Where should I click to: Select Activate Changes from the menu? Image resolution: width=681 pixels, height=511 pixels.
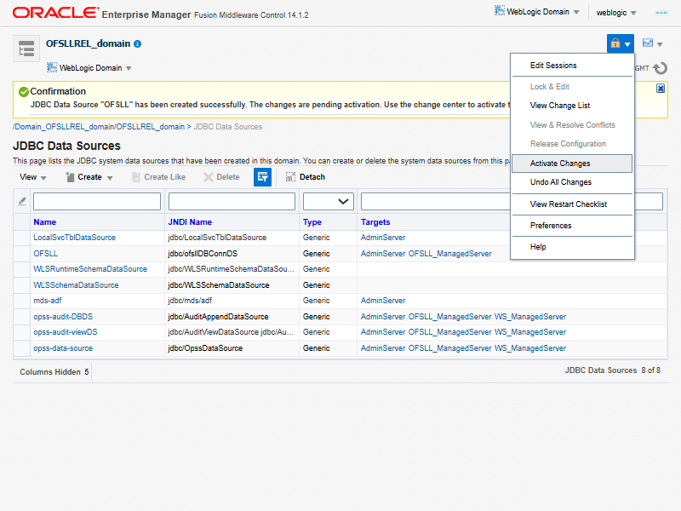[x=560, y=164]
